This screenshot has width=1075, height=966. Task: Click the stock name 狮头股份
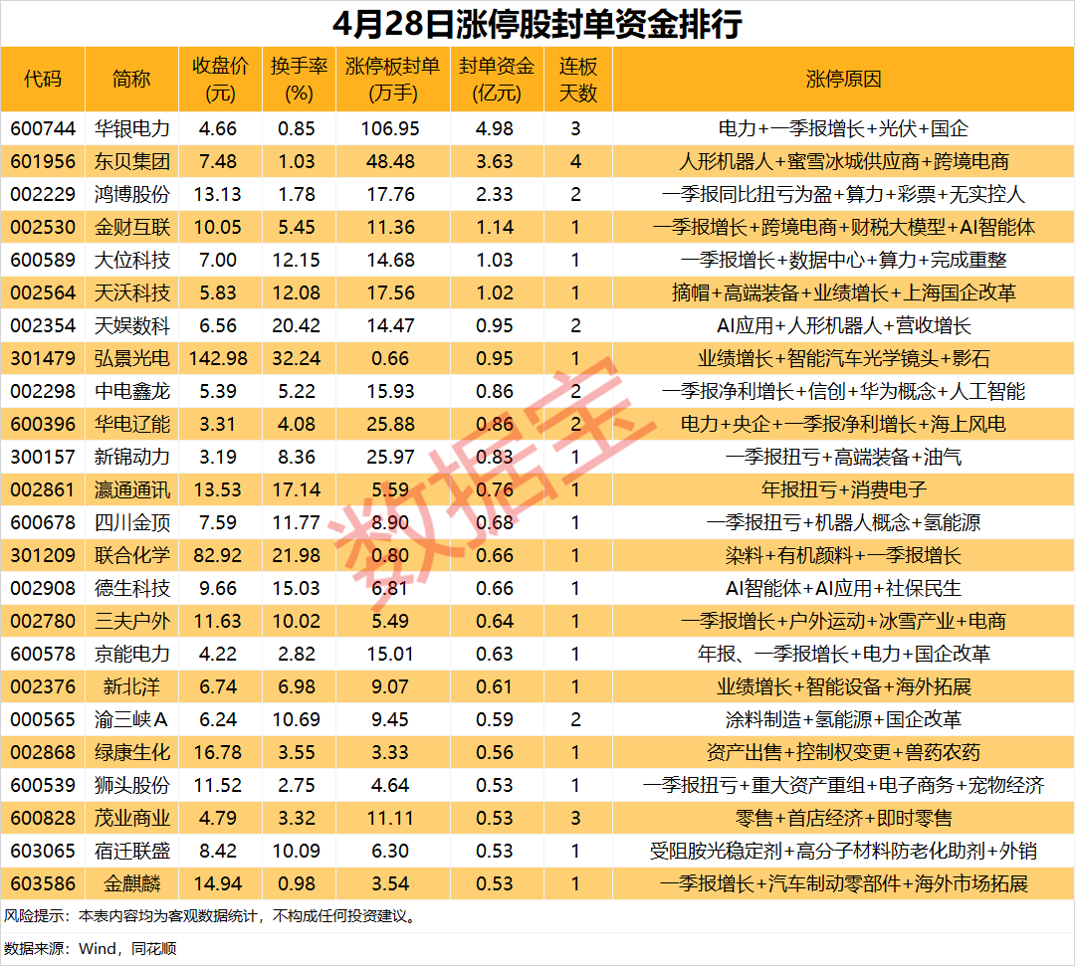click(x=131, y=786)
